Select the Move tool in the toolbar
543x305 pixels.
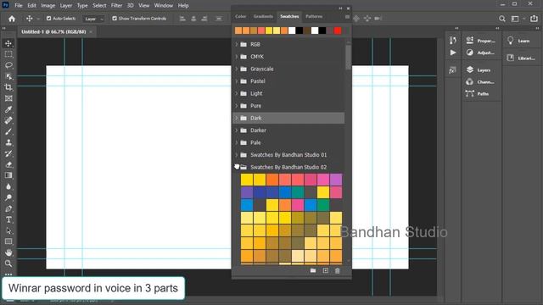8,43
